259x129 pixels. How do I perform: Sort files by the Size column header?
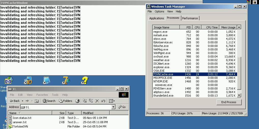[x=59, y=113]
